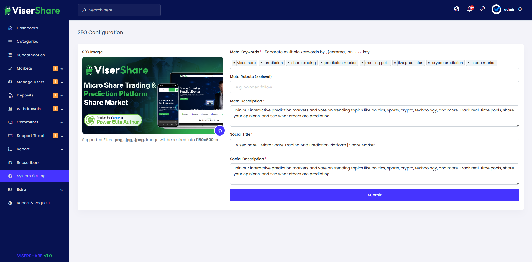Image resolution: width=532 pixels, height=262 pixels.
Task: Click the Support Ticket icon
Action: [10, 136]
